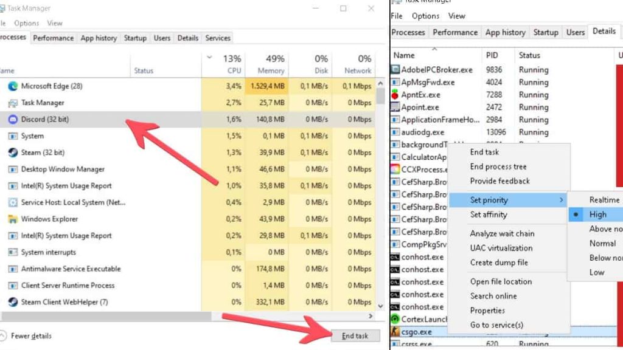The image size is (623, 350).
Task: Switch to the Services tab
Action: [x=218, y=38]
